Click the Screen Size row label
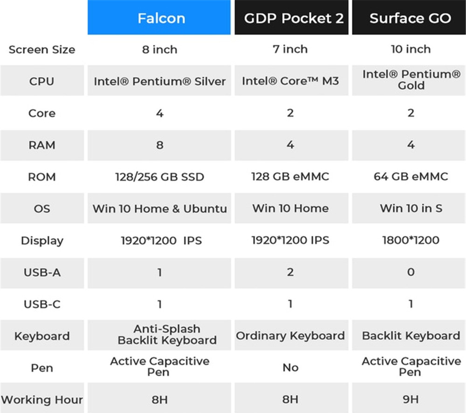Viewport: 466px width, 413px height. pos(42,49)
